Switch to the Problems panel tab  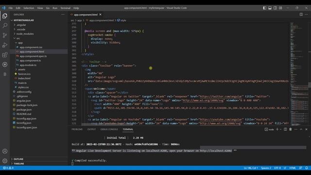coord(77,129)
